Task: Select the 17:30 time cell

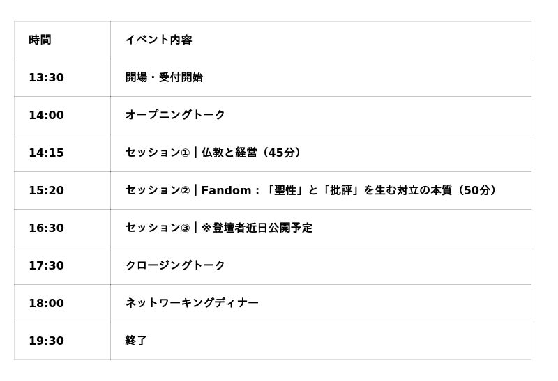Action: (46, 265)
